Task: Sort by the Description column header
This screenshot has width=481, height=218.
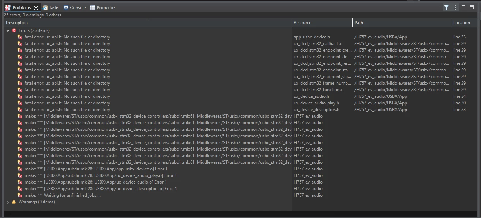Action: pyautogui.click(x=148, y=23)
